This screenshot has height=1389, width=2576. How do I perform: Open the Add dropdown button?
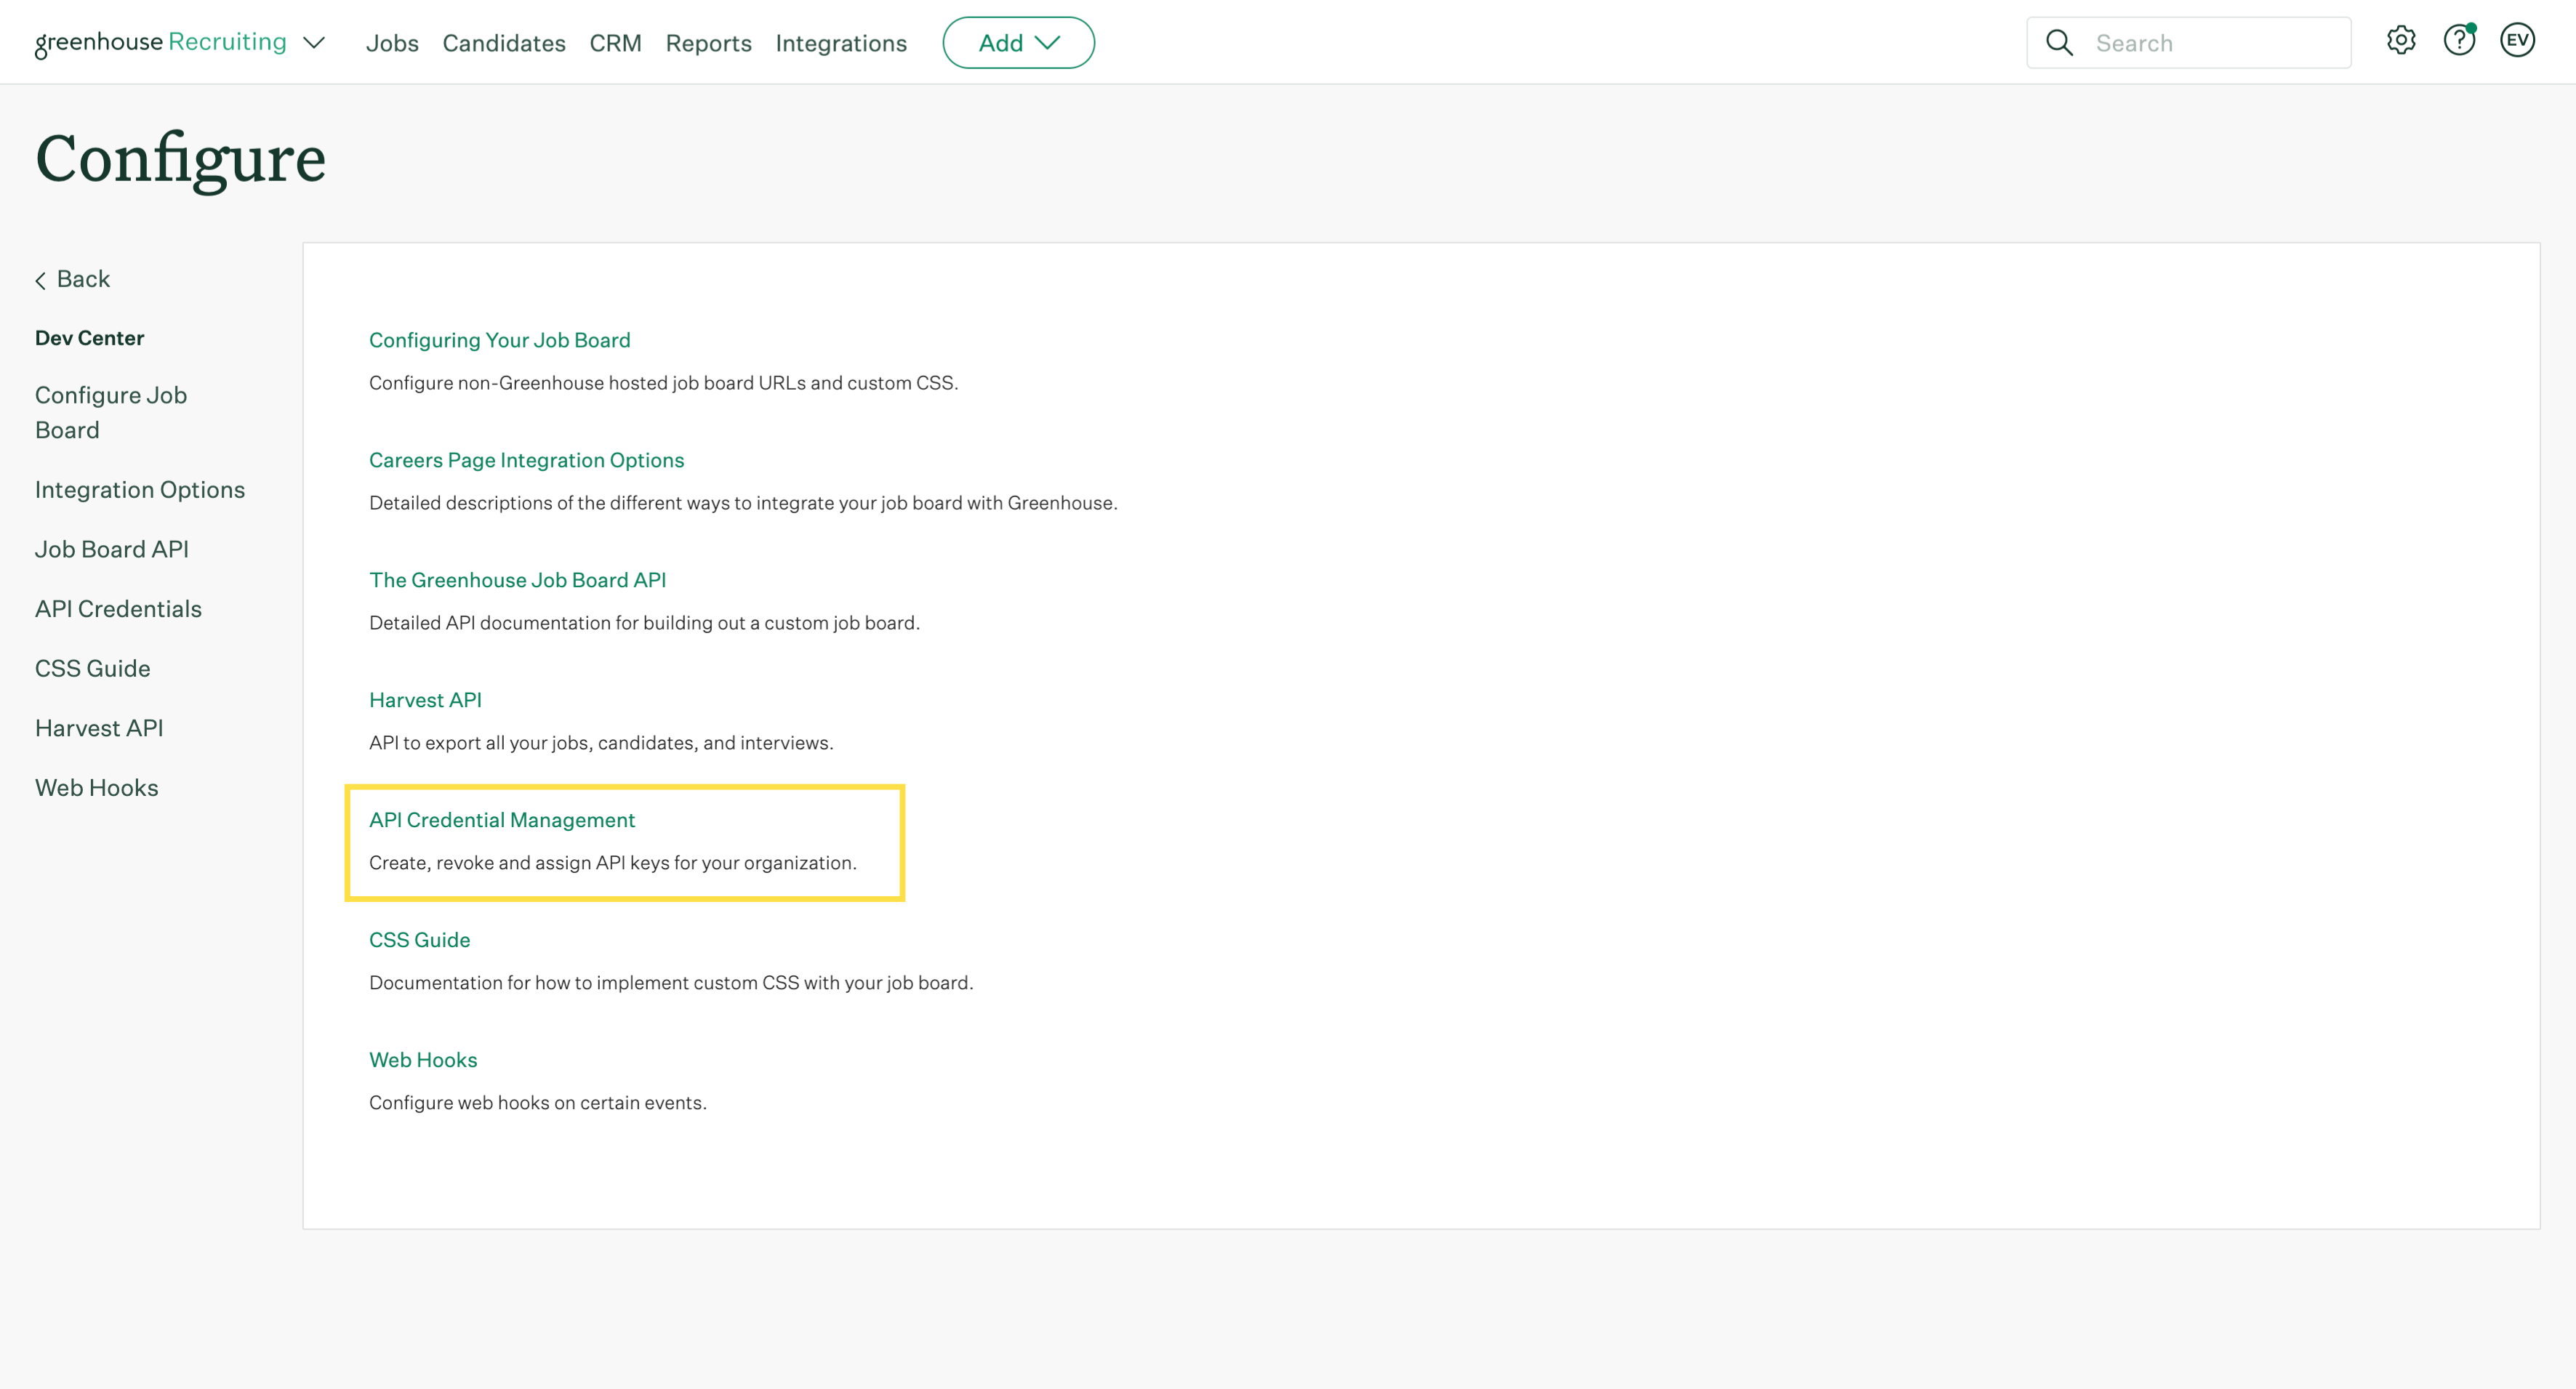coord(1018,43)
